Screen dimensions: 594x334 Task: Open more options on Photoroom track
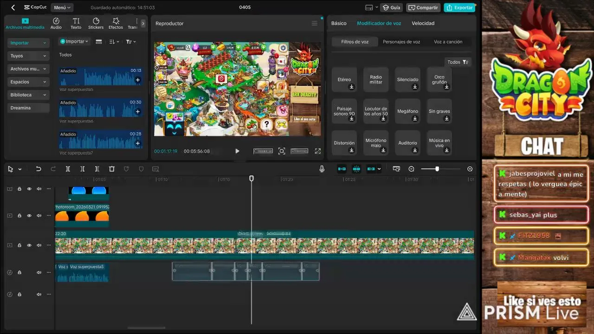click(48, 216)
